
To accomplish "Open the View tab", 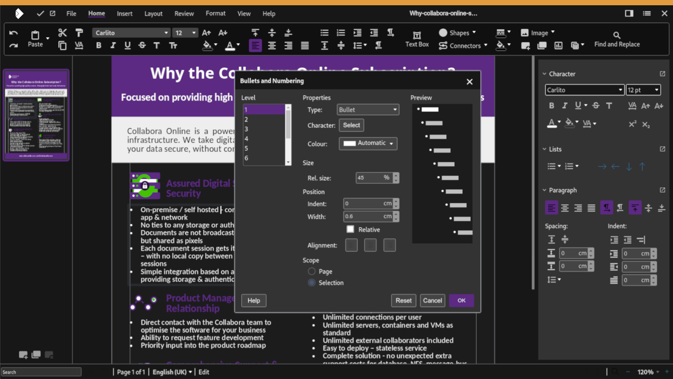I will 244,13.
